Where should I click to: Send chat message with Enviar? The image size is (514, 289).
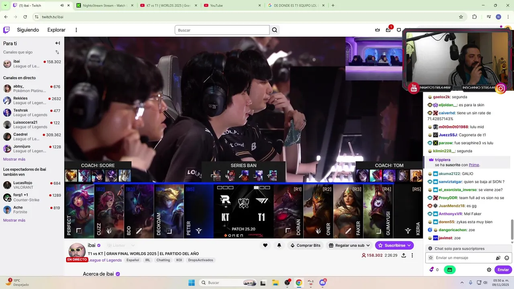coord(503,270)
